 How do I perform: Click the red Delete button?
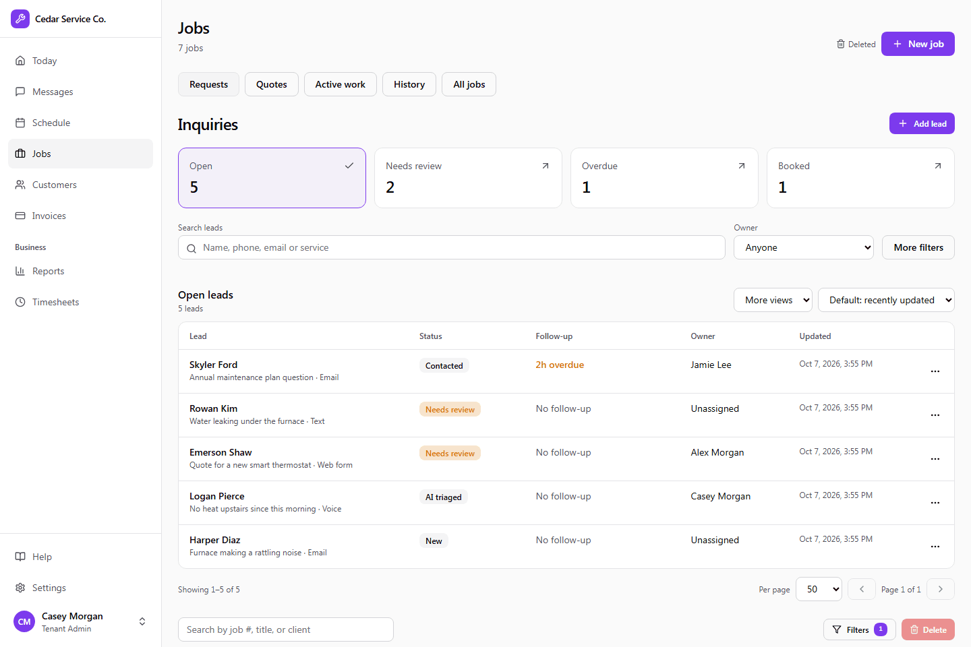(928, 629)
